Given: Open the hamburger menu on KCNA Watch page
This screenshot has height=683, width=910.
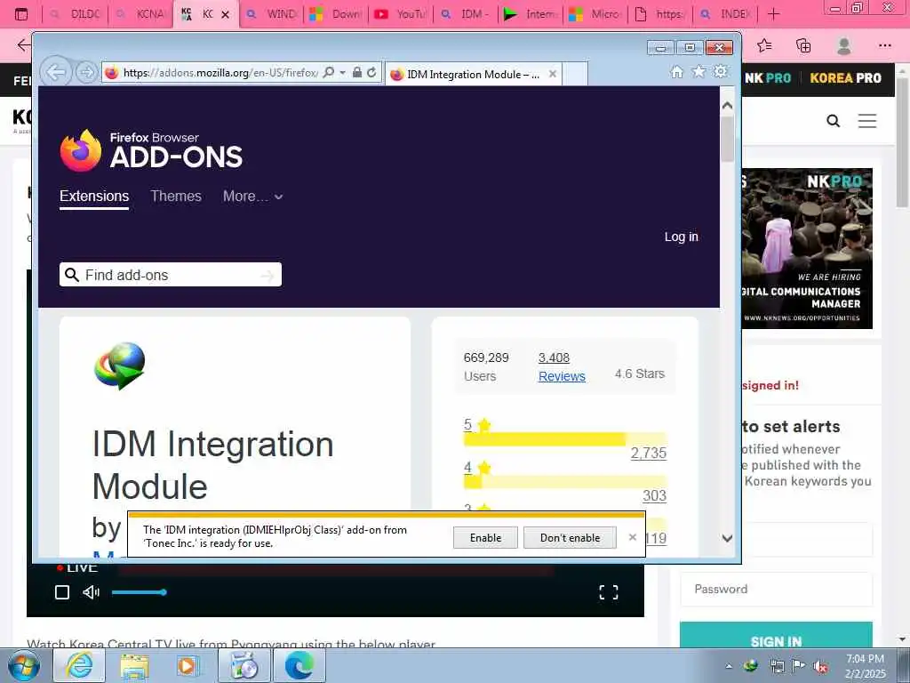Looking at the screenshot, I should pos(867,121).
